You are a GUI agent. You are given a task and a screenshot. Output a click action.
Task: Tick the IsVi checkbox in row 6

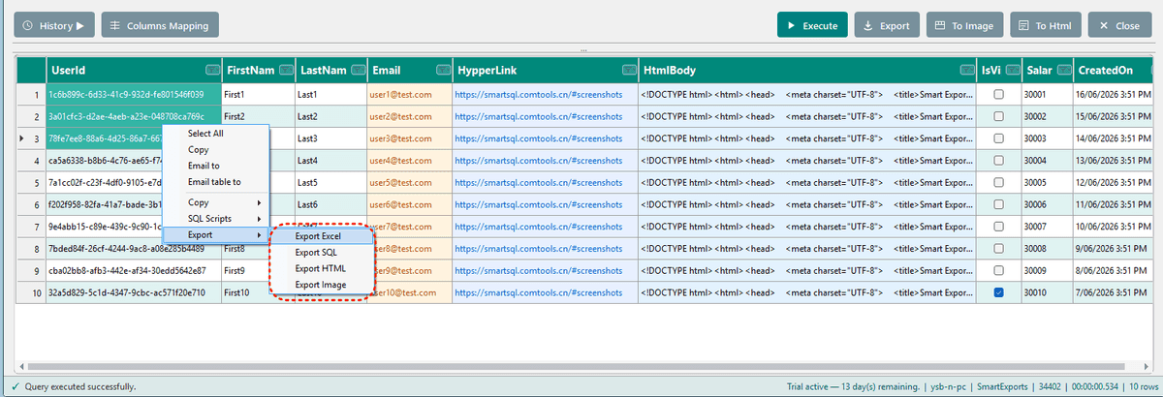(x=998, y=204)
